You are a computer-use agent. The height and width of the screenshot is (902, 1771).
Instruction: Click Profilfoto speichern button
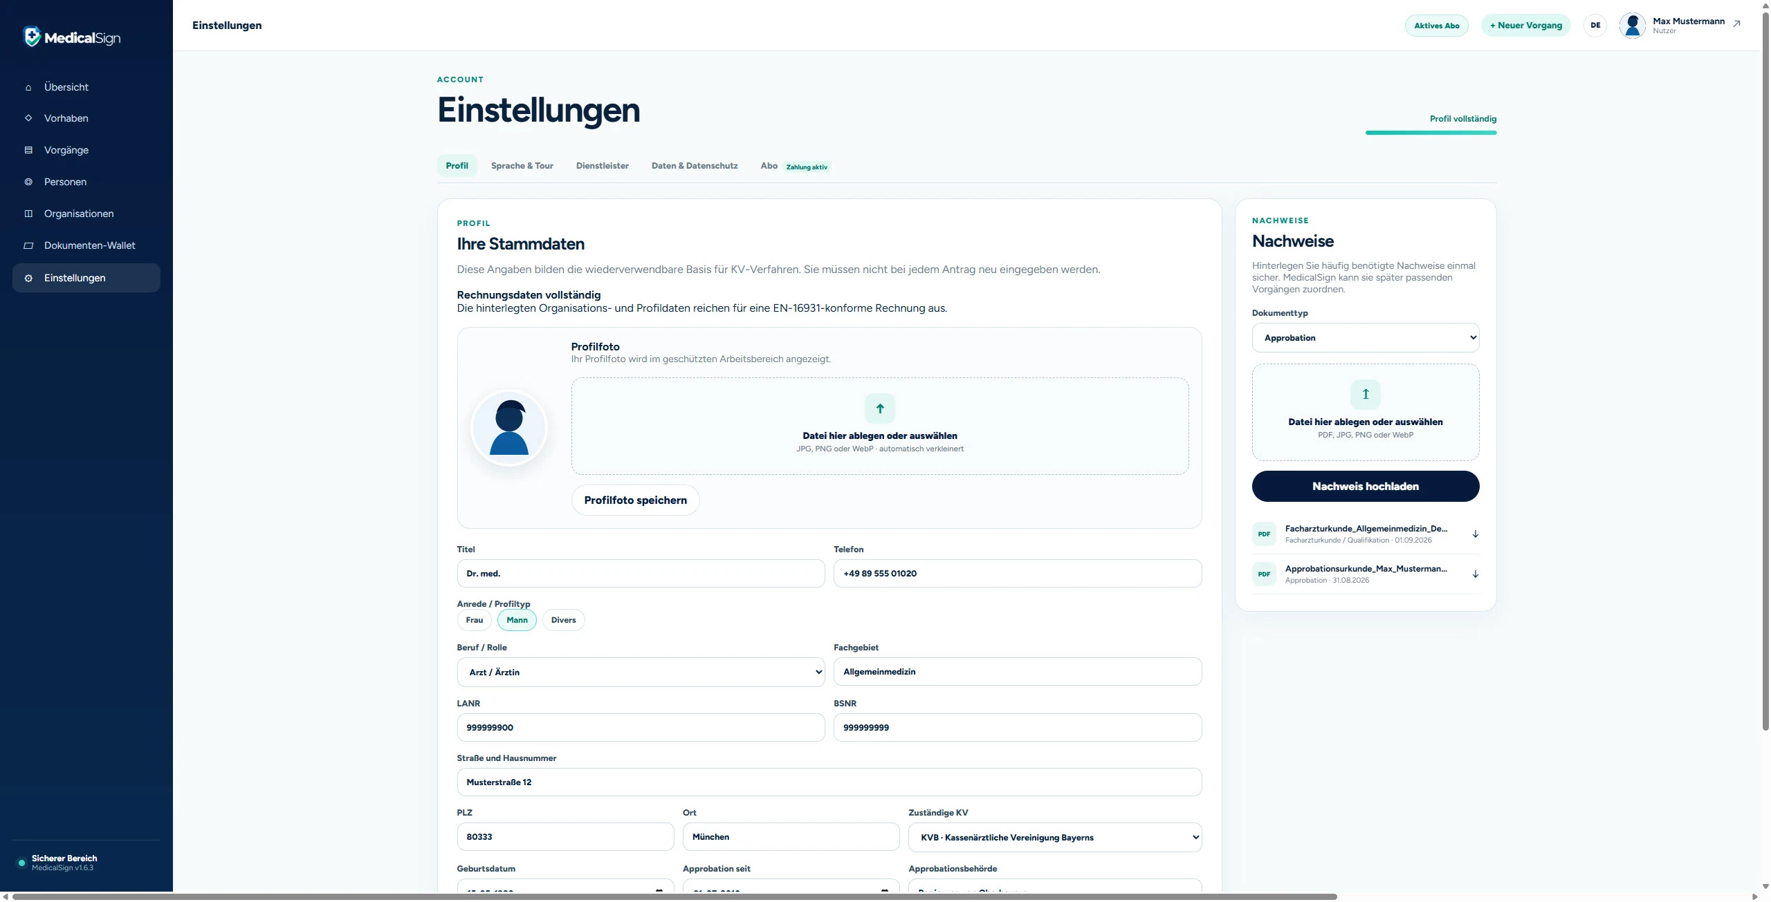(x=636, y=500)
